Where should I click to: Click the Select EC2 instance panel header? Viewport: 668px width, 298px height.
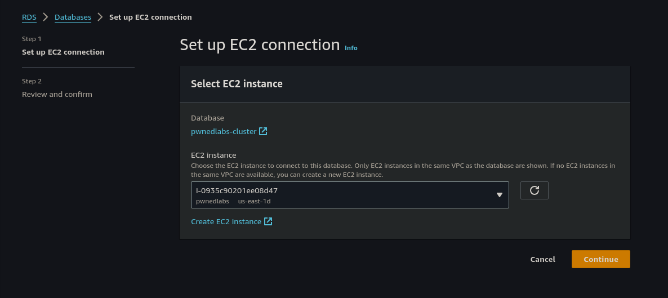point(237,84)
